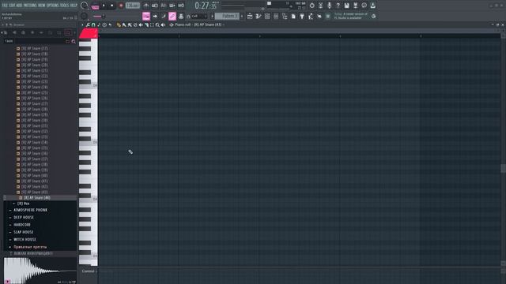Click the Save floppy disk icon
The height and width of the screenshot is (284, 506).
point(346,6)
